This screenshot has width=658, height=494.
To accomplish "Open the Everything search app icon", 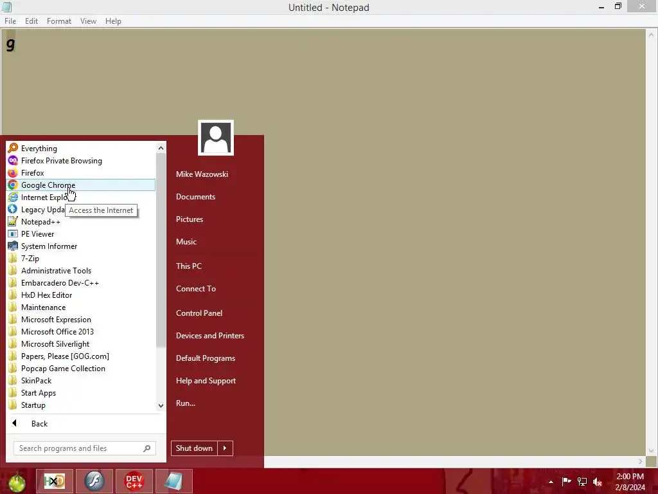I will [x=13, y=149].
